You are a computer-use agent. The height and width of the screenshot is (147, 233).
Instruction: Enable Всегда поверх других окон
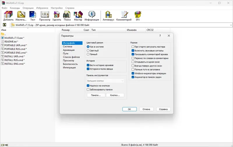tap(133, 66)
